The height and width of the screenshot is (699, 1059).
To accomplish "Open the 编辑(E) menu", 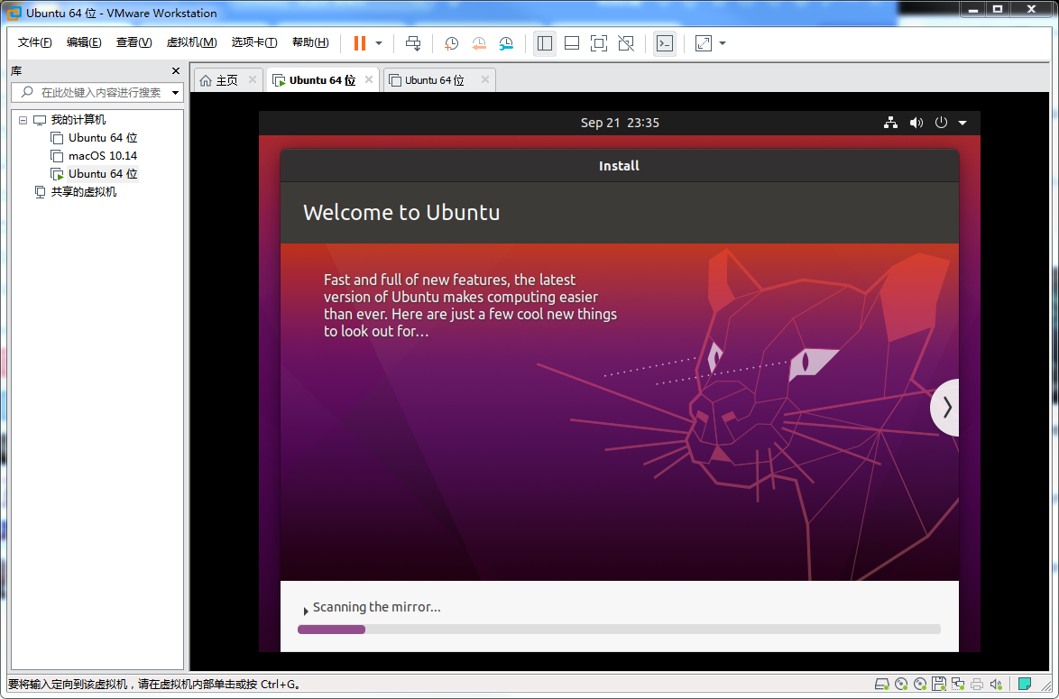I will [x=84, y=42].
